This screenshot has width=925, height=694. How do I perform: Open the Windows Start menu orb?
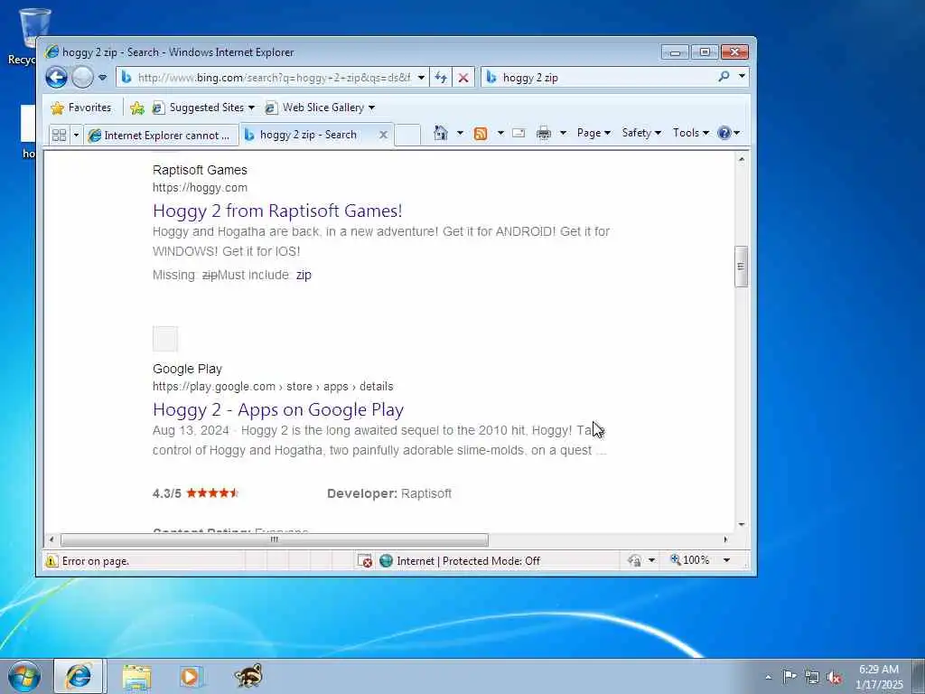[24, 676]
